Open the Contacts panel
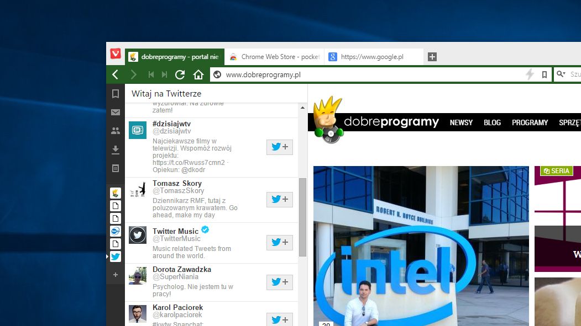 (x=116, y=131)
